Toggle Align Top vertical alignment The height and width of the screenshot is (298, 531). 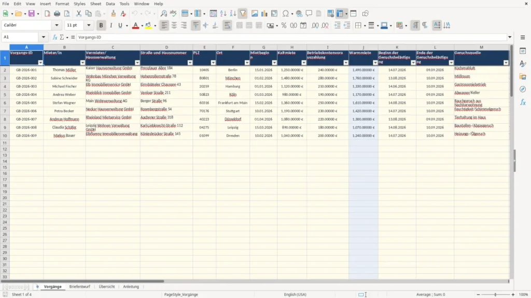click(195, 25)
